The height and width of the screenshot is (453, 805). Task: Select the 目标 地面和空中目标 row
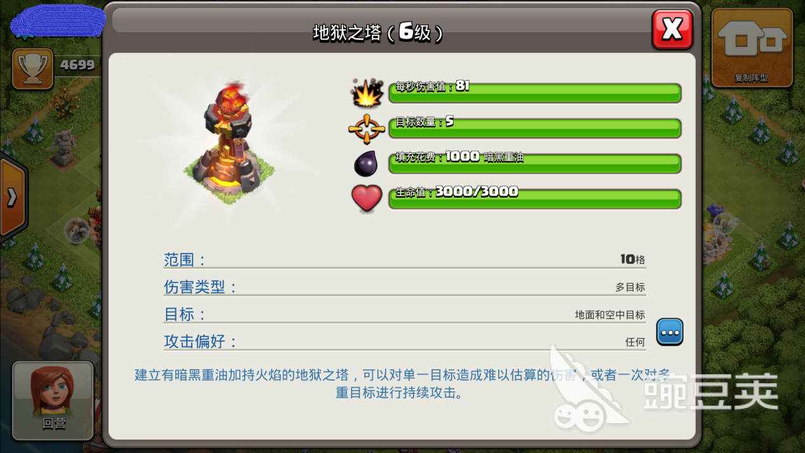pyautogui.click(x=405, y=314)
